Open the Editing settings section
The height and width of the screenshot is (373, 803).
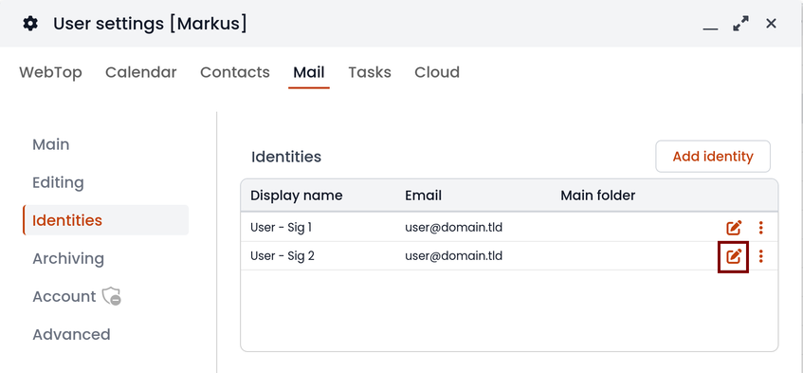(x=58, y=182)
